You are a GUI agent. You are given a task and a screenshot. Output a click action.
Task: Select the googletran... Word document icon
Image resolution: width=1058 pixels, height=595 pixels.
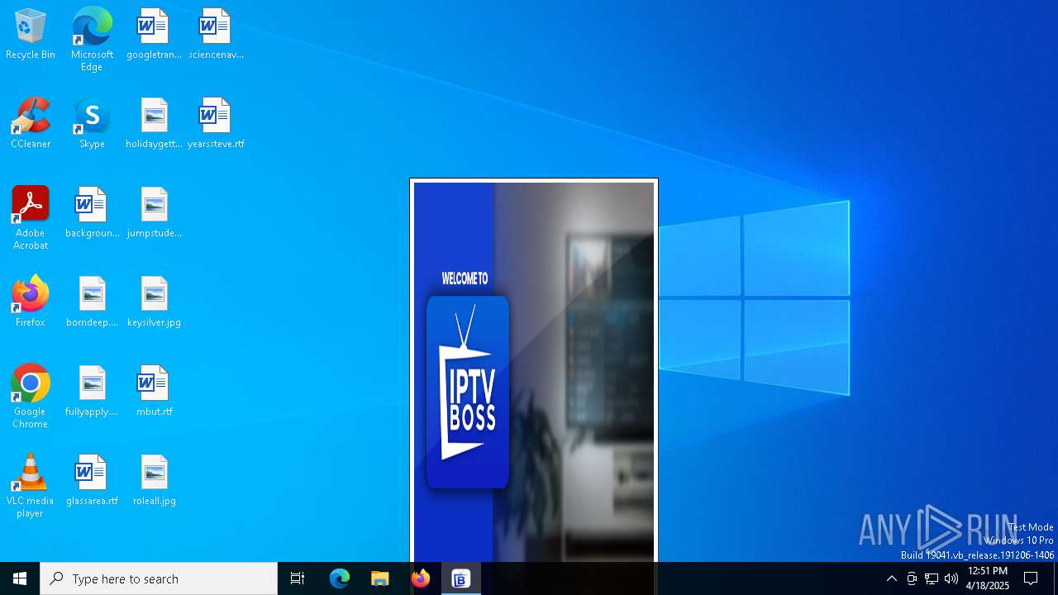[154, 34]
